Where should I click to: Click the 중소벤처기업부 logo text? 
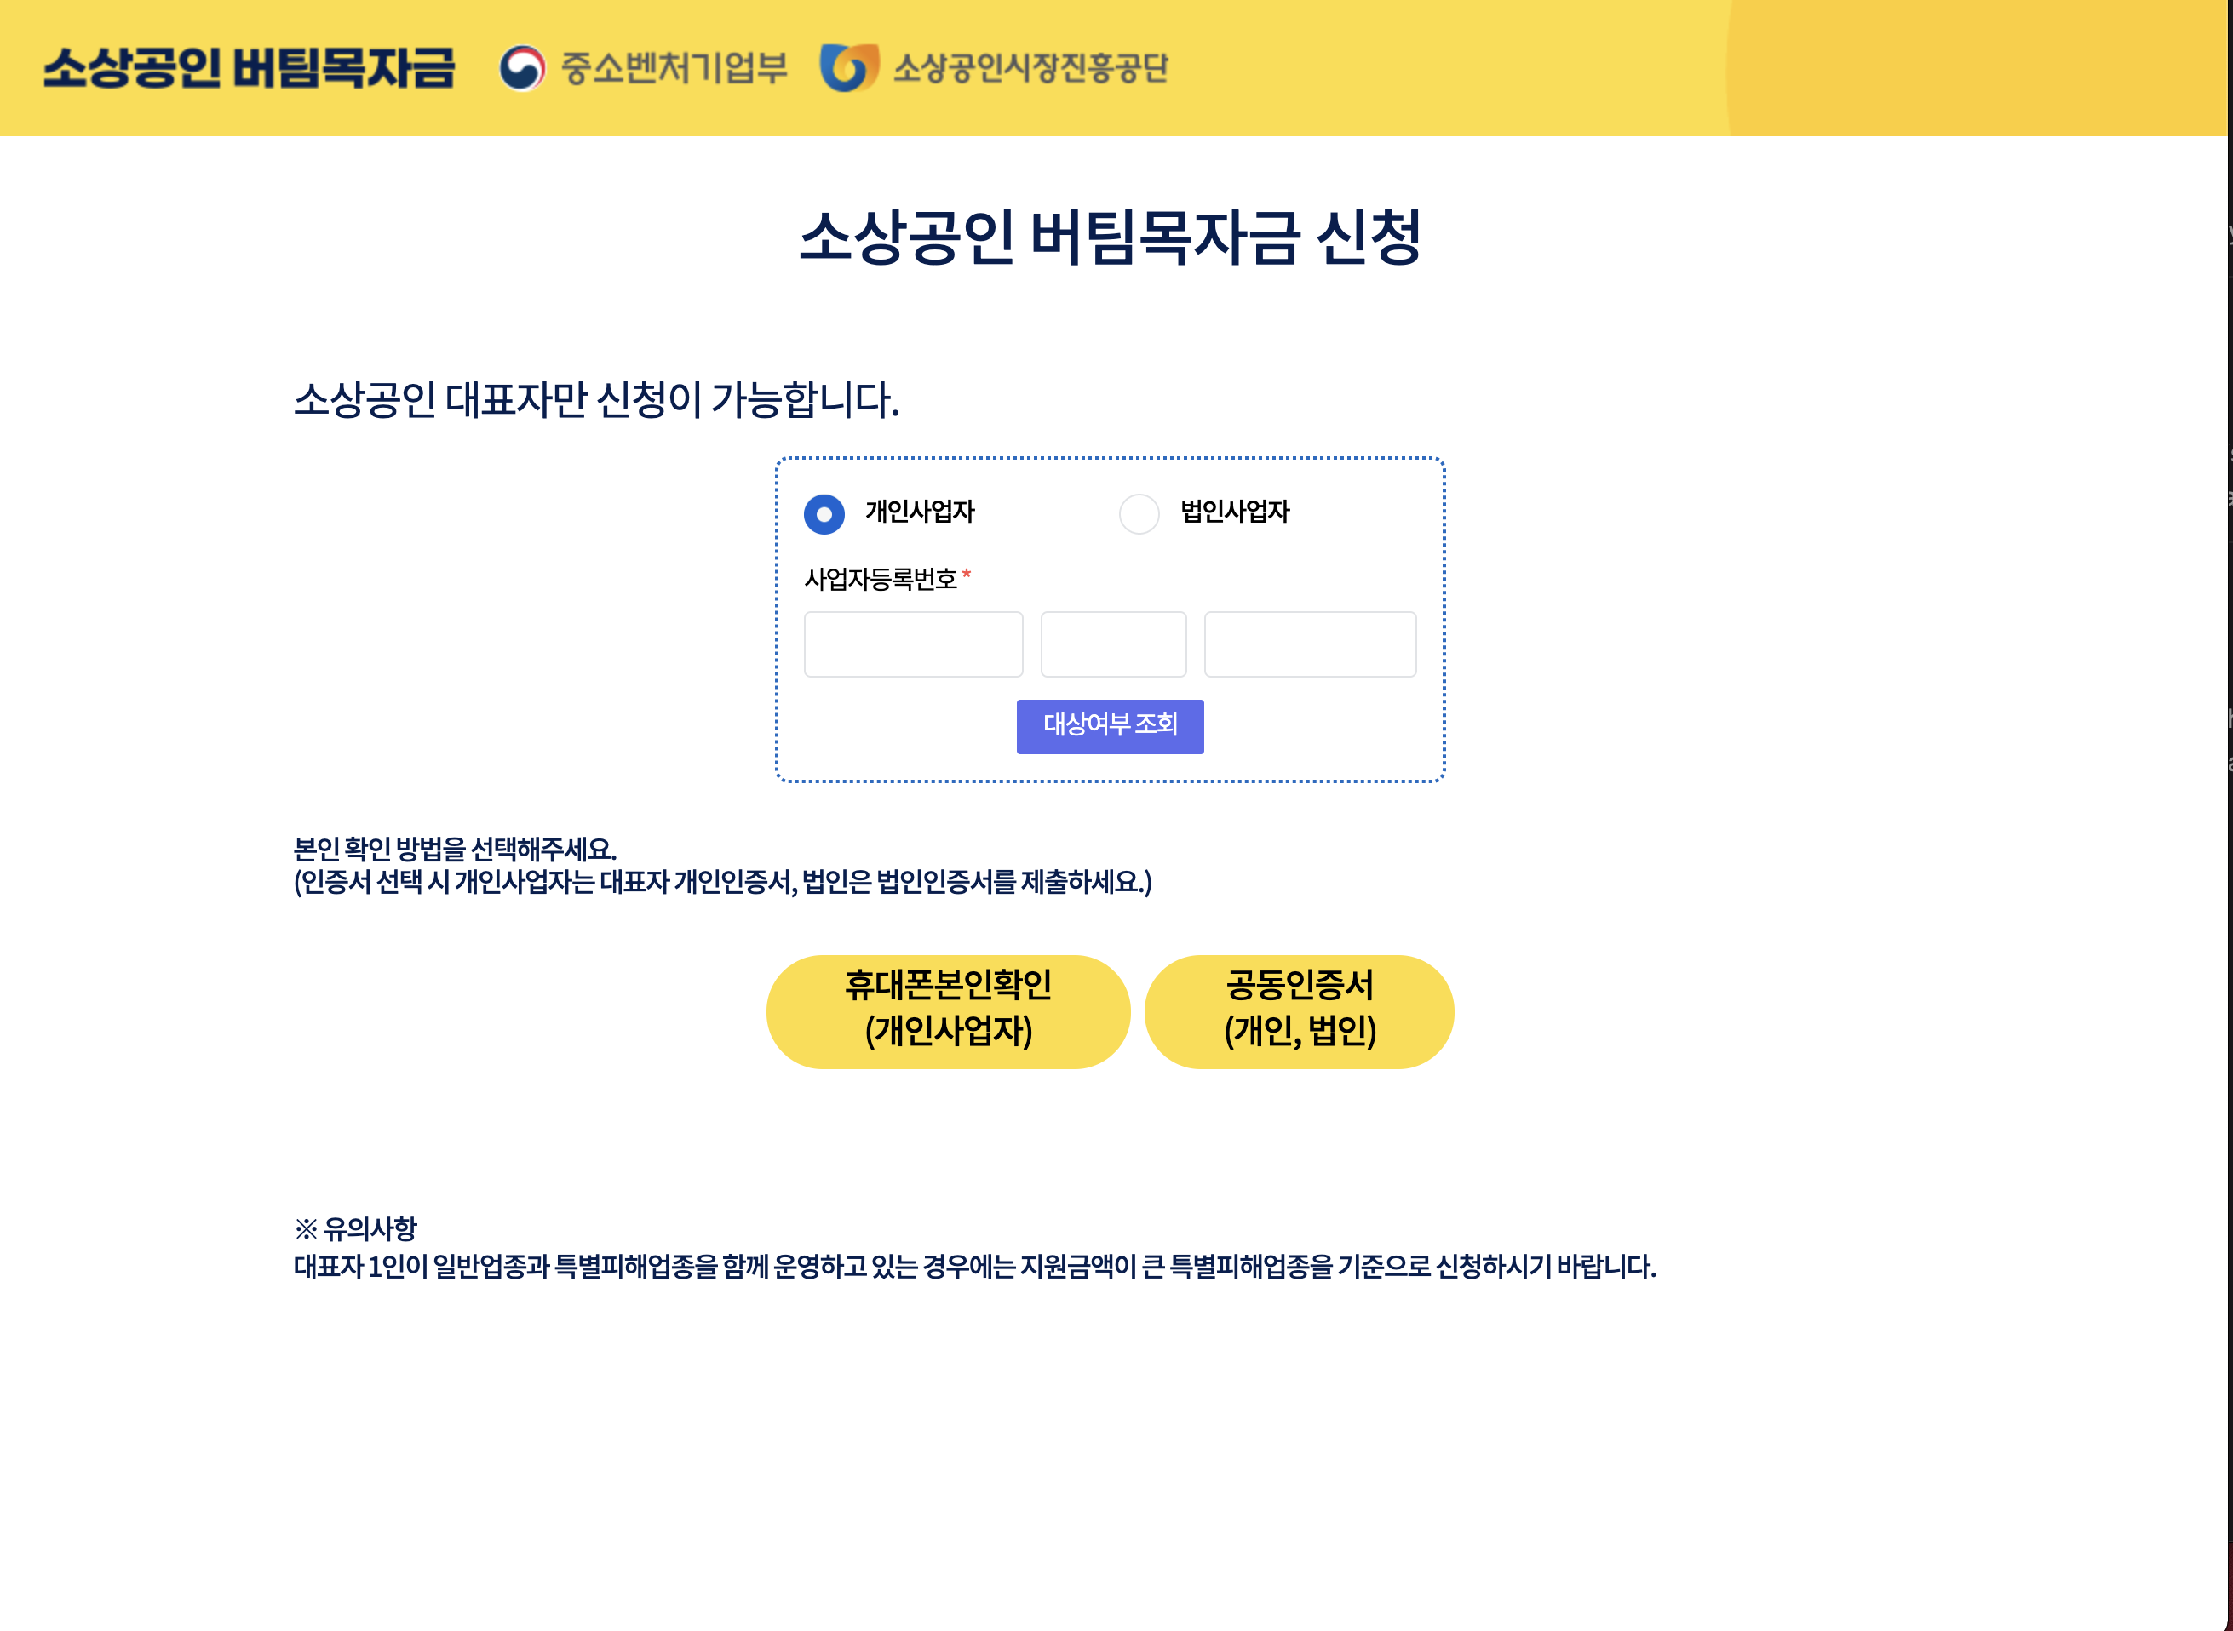coord(674,68)
